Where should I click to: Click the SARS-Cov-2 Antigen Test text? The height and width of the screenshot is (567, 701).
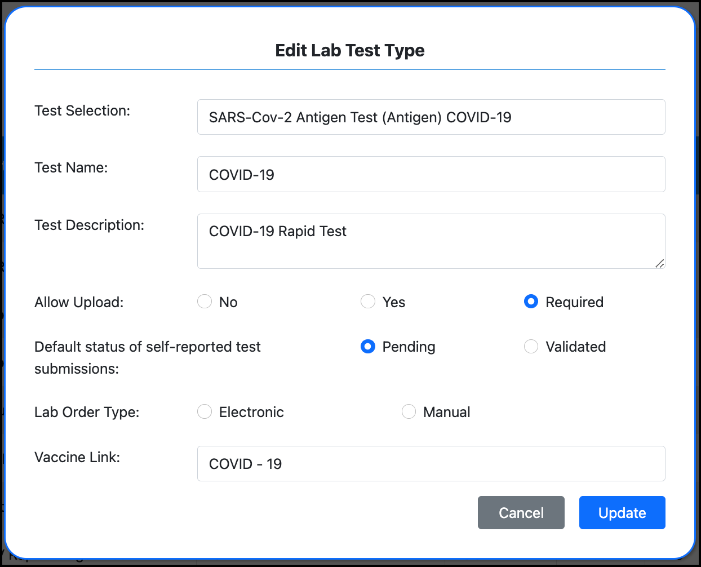(x=360, y=117)
